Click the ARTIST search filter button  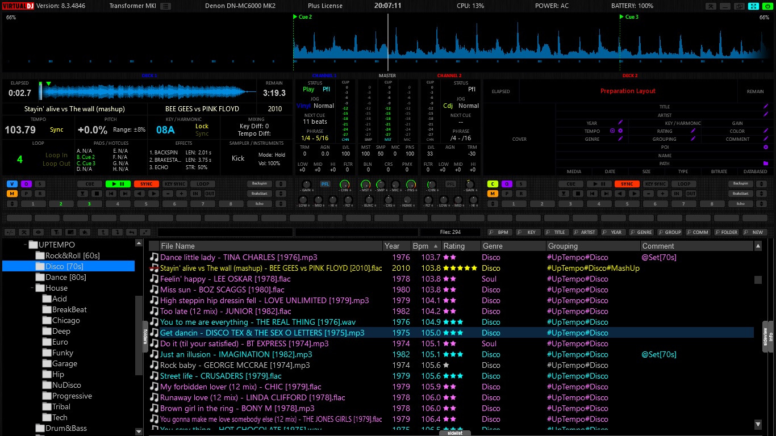pyautogui.click(x=585, y=232)
